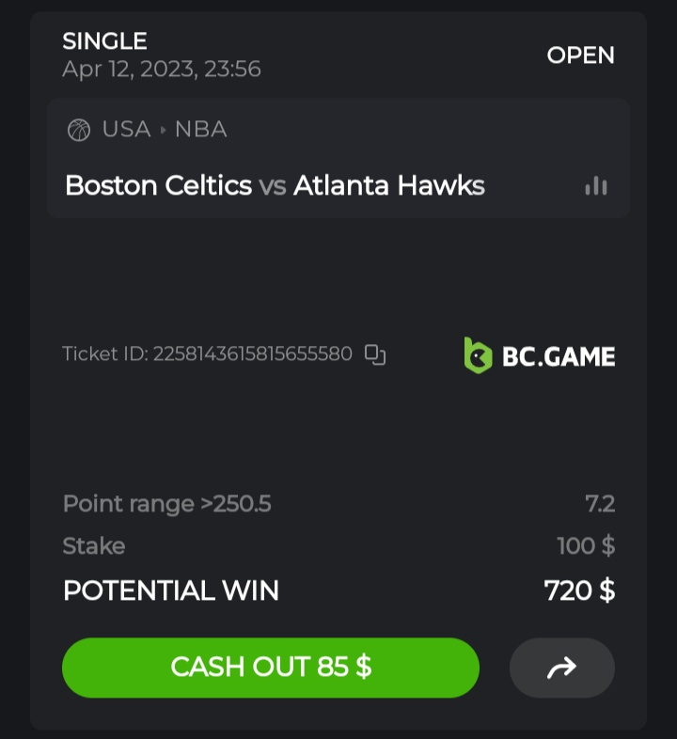Viewport: 677px width, 739px height.
Task: Share the bet using arrow button
Action: point(561,668)
